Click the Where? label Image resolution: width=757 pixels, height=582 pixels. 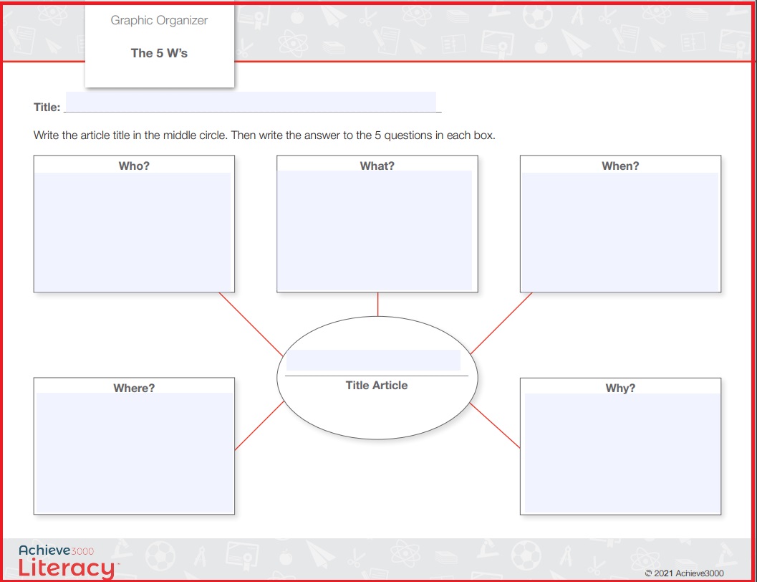coord(134,388)
